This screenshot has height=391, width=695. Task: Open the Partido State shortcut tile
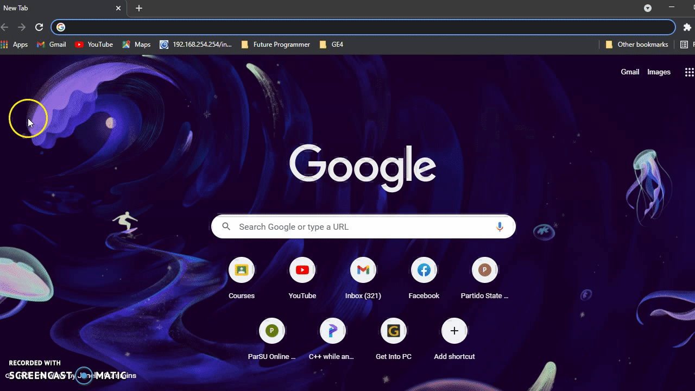[x=485, y=279]
